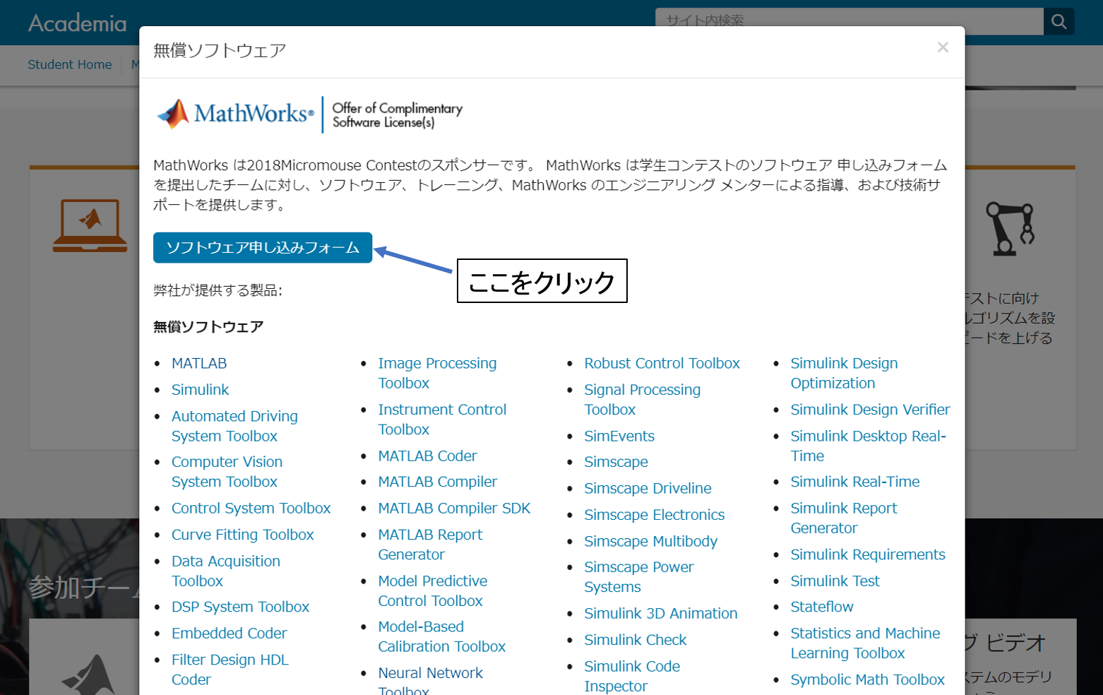Click the Academia site title

click(78, 23)
